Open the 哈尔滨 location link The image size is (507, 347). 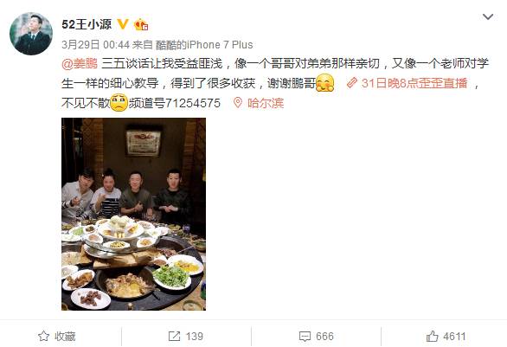pos(266,103)
